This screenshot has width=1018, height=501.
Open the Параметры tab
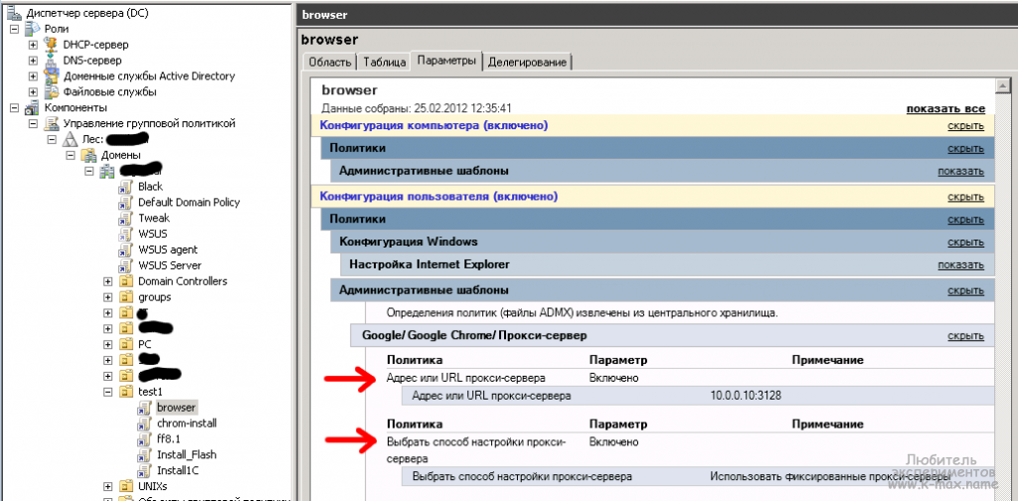447,61
